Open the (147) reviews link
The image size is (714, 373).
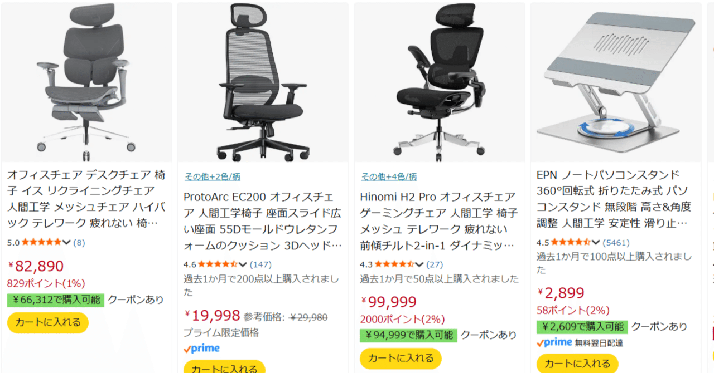coord(260,264)
